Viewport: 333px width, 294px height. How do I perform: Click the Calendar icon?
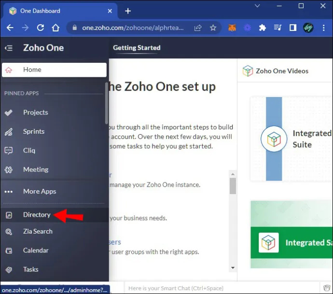(9, 251)
